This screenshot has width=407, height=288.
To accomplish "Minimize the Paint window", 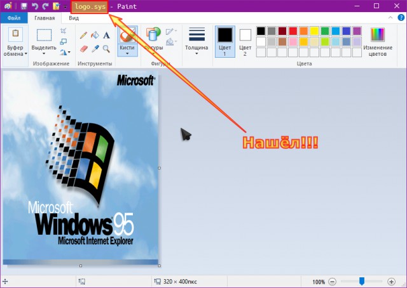I will [x=357, y=6].
